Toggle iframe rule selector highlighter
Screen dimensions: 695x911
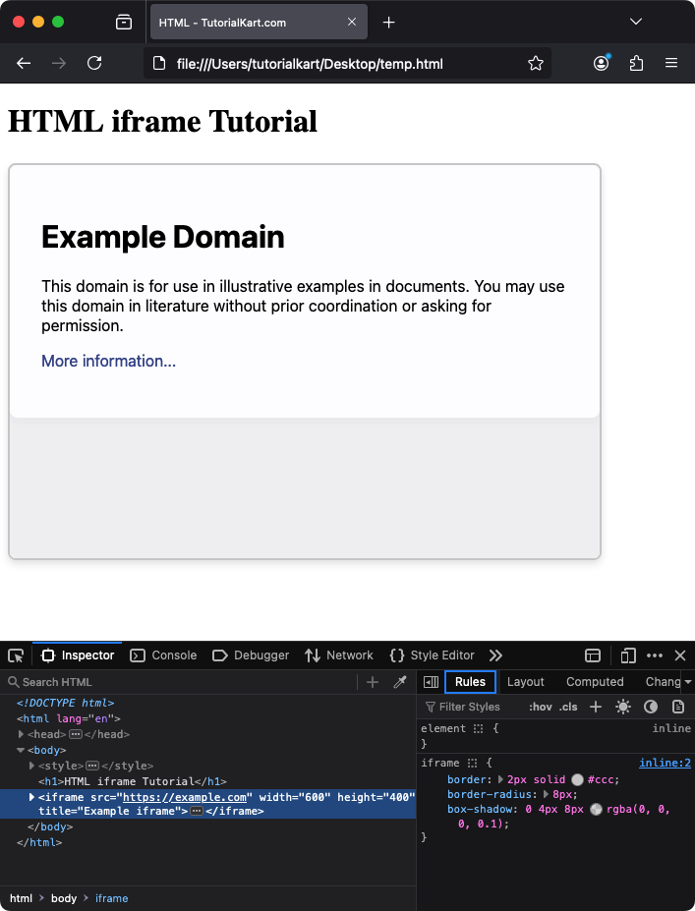click(471, 763)
